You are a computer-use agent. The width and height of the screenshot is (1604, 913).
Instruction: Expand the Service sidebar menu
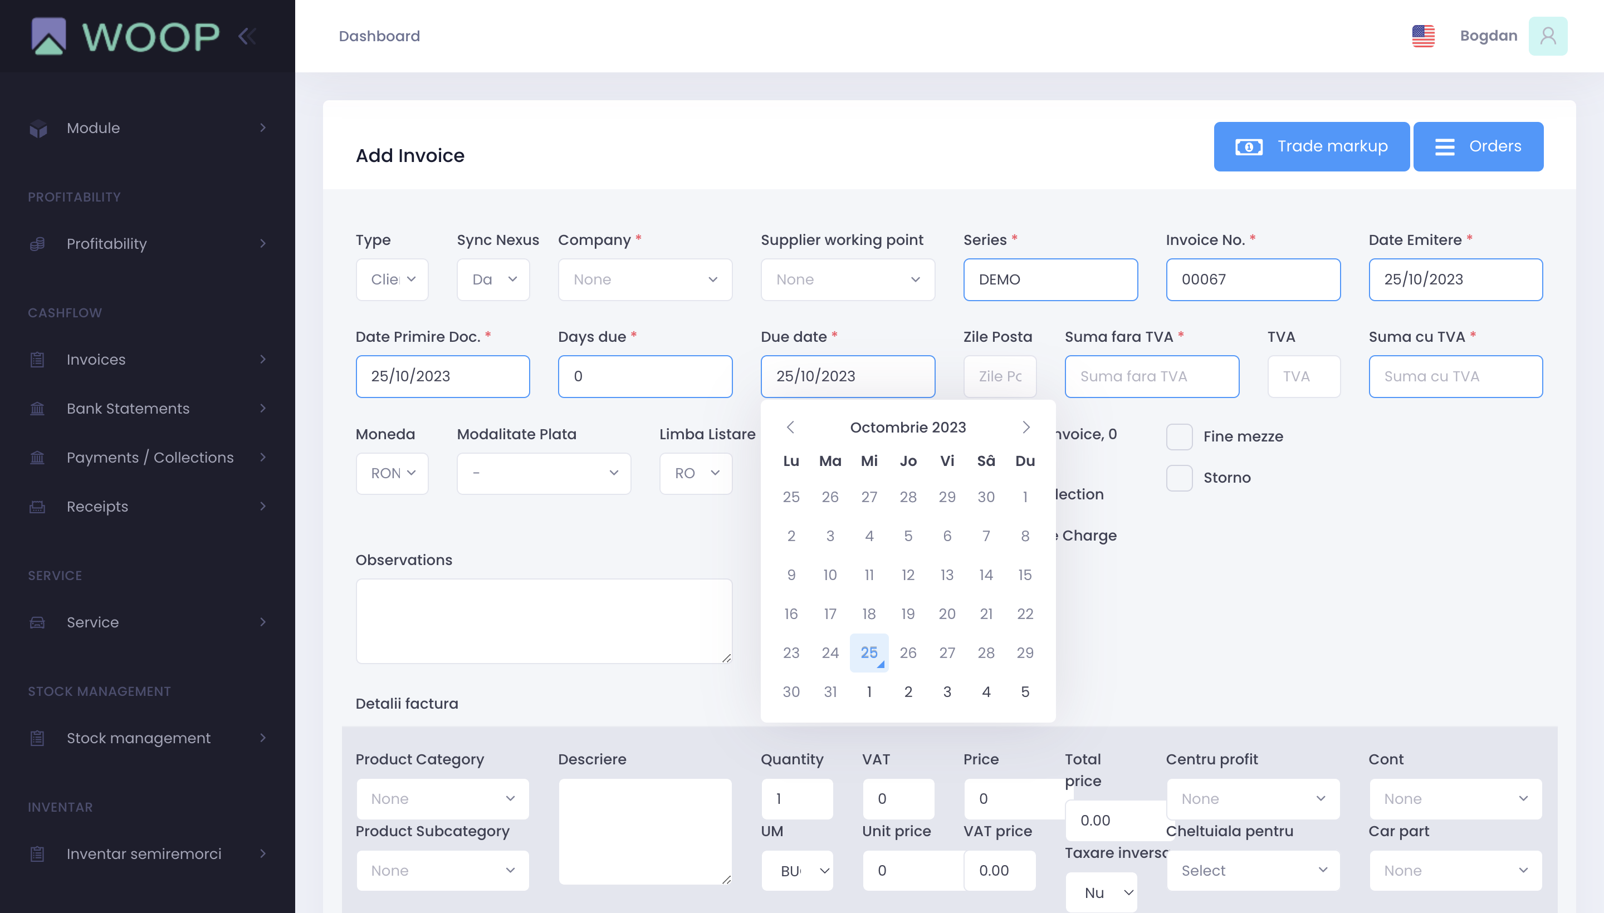[x=263, y=622]
